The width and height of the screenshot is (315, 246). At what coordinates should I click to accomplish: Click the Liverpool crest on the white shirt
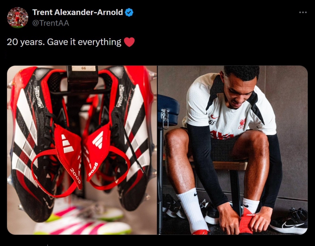pyautogui.click(x=242, y=124)
